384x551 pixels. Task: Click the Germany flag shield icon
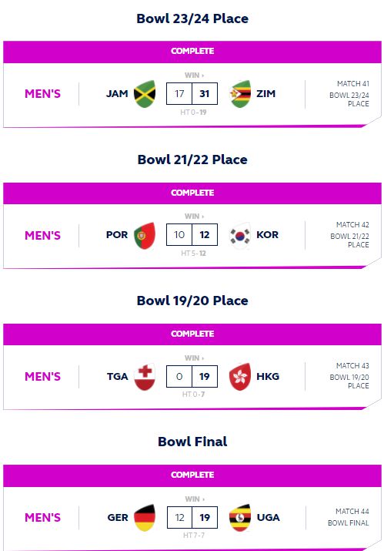click(145, 518)
